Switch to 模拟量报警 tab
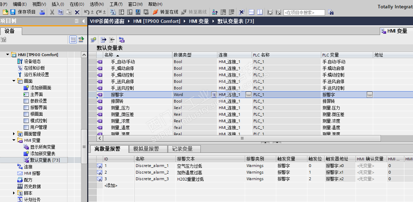This screenshot has width=413, height=202. pos(147,149)
